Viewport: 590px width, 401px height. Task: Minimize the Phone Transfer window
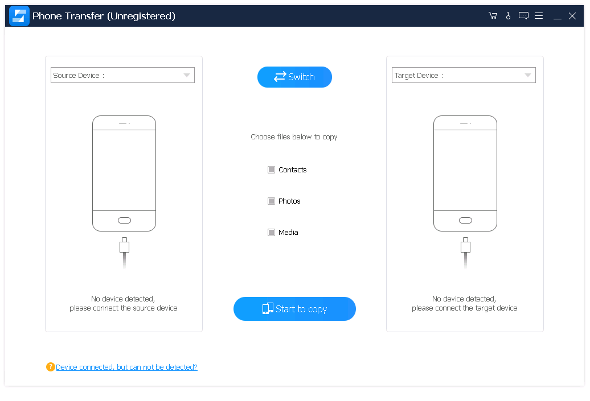coord(558,16)
